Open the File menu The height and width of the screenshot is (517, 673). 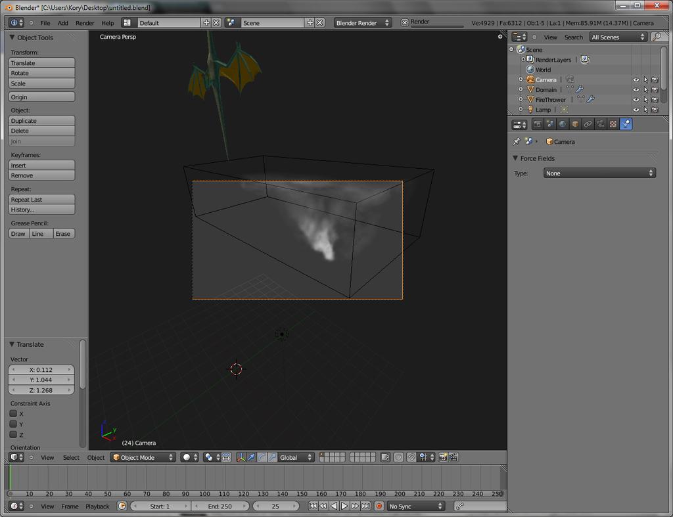coord(45,23)
